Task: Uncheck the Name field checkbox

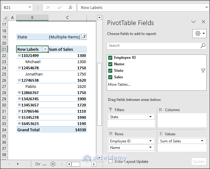Action: (110, 64)
